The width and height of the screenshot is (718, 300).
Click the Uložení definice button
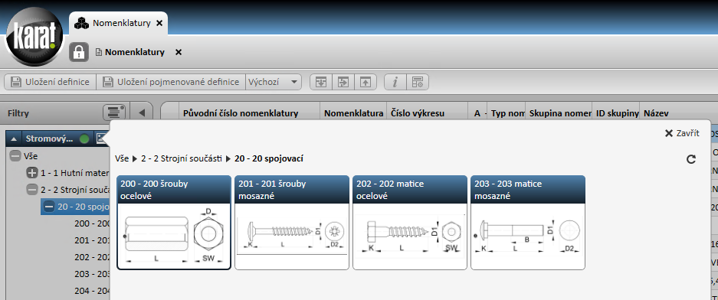coord(51,82)
